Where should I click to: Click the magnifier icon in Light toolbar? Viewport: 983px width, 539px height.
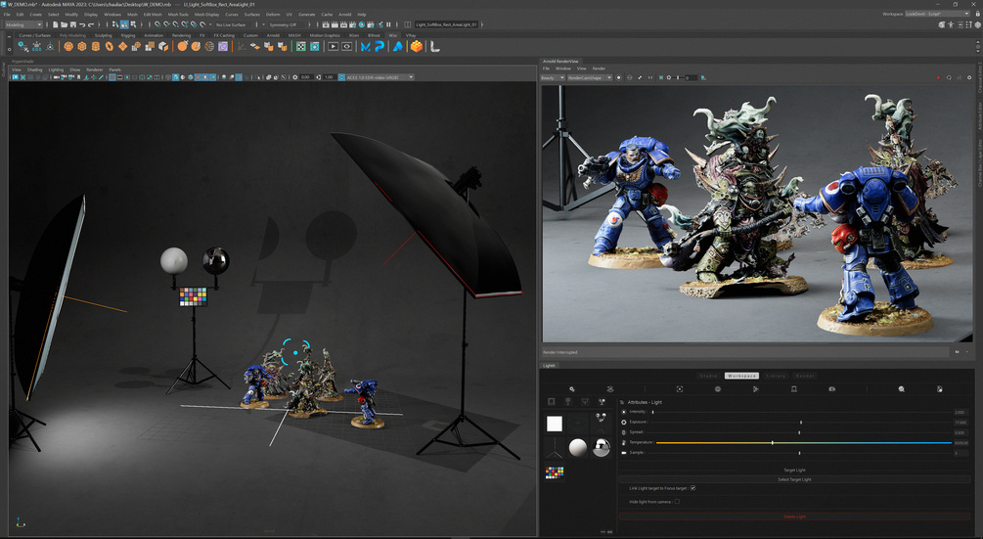click(902, 389)
